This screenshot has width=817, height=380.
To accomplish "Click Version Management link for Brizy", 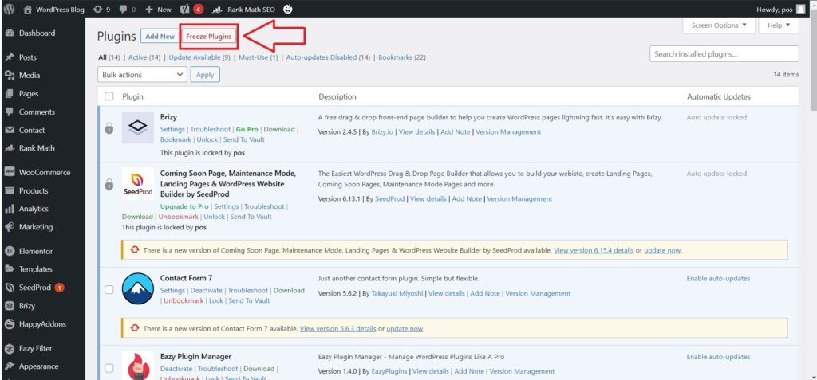I will pyautogui.click(x=508, y=132).
